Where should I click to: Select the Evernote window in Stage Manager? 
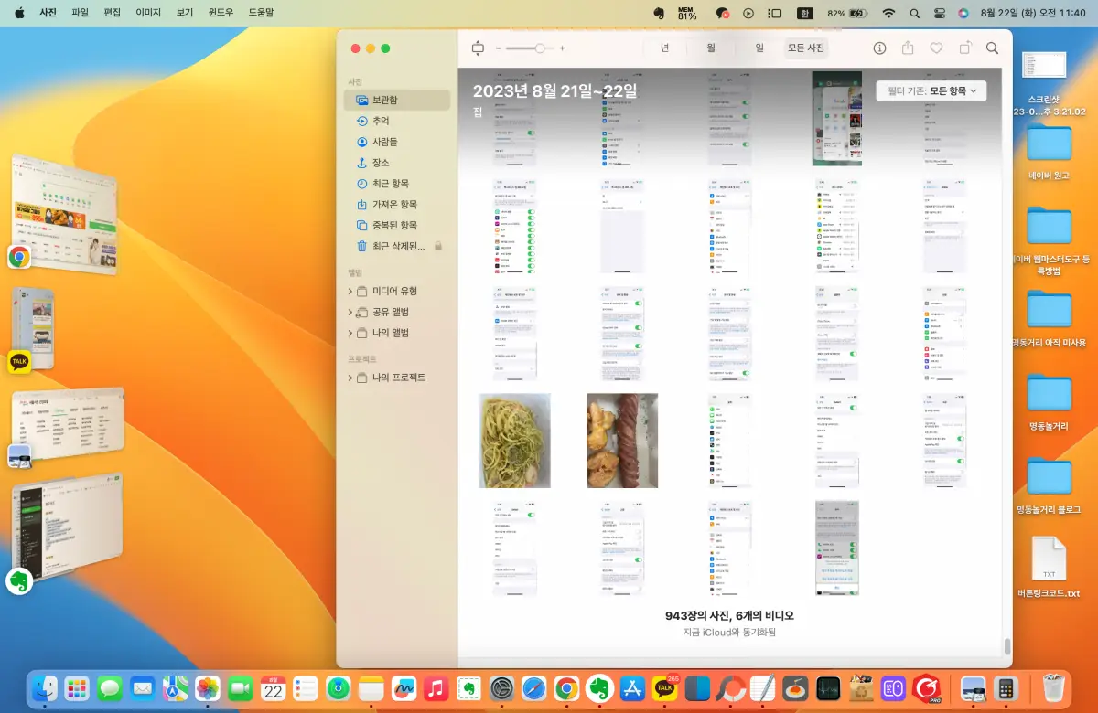coord(66,526)
